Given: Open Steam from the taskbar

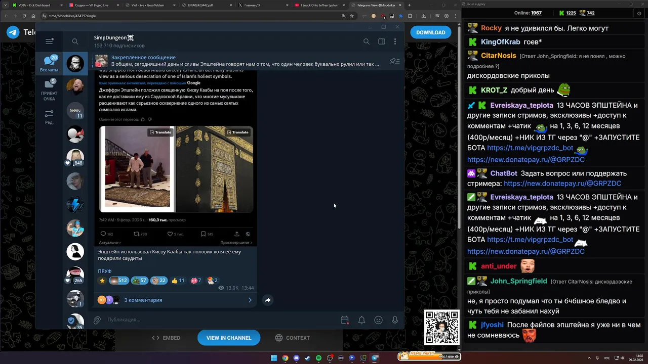Looking at the screenshot, I should [307, 358].
